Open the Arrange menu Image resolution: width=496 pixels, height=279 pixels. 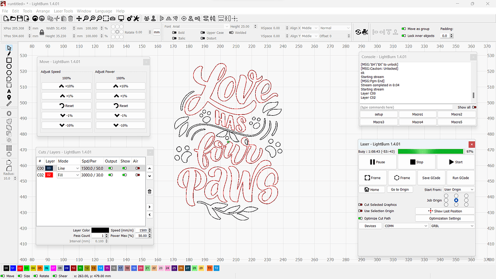click(x=43, y=11)
